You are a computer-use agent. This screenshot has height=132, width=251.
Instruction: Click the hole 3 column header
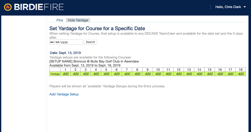tap(86, 70)
